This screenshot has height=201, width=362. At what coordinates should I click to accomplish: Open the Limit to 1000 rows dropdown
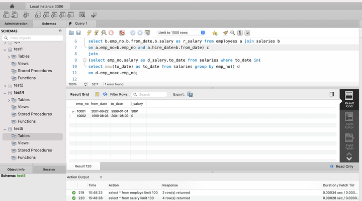(x=181, y=33)
